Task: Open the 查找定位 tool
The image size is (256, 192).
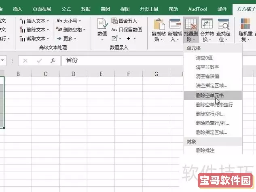Action: 223,30
